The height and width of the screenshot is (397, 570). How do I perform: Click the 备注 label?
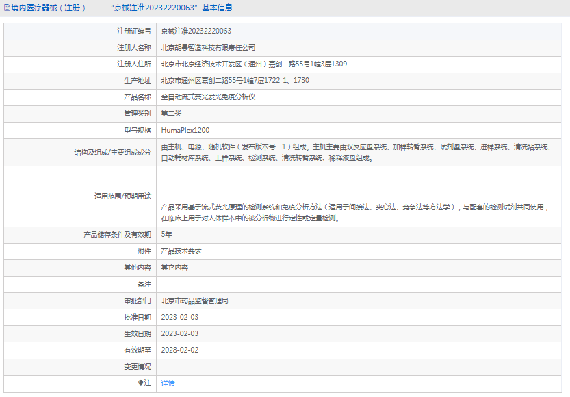coord(144,284)
